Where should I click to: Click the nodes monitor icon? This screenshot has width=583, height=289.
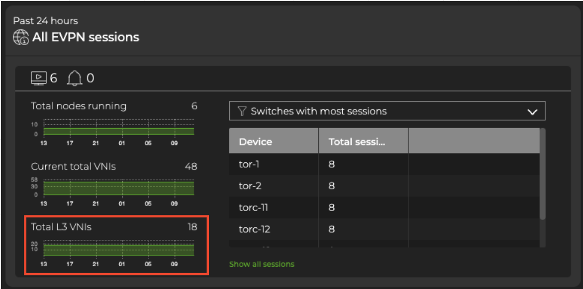[38, 78]
